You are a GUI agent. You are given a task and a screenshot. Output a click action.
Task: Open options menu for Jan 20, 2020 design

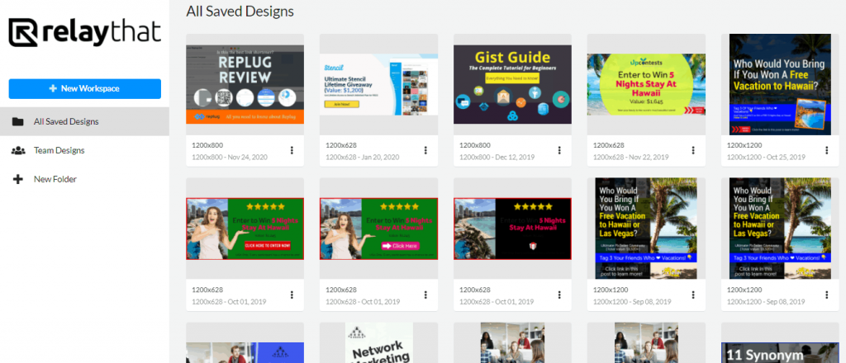coord(425,150)
